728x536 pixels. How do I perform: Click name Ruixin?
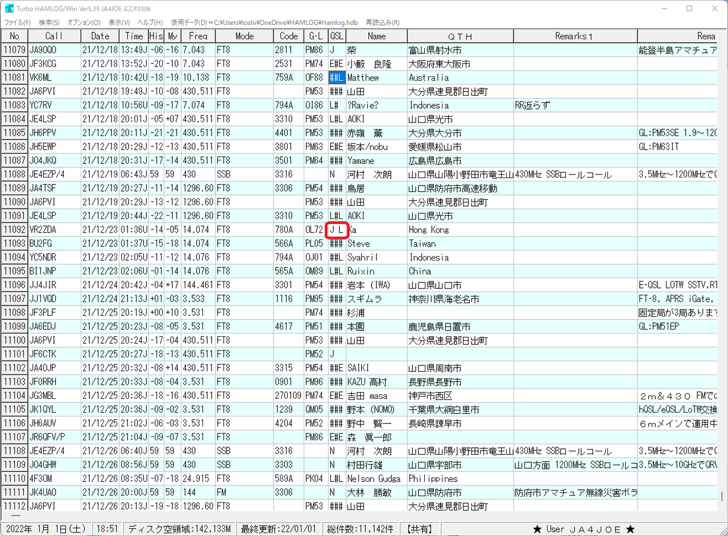(x=361, y=271)
